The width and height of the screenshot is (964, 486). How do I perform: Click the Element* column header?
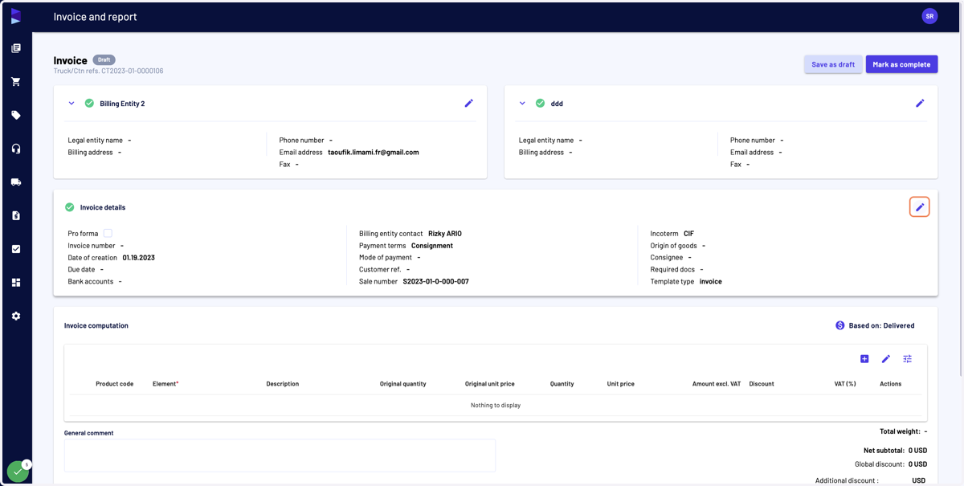click(165, 384)
